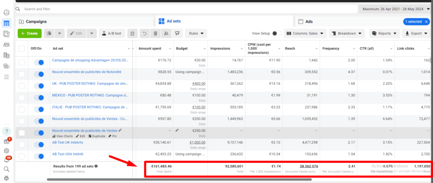Image resolution: width=433 pixels, height=183 pixels.
Task: Open the dropdown arrow beside Edit
Action: click(92, 33)
